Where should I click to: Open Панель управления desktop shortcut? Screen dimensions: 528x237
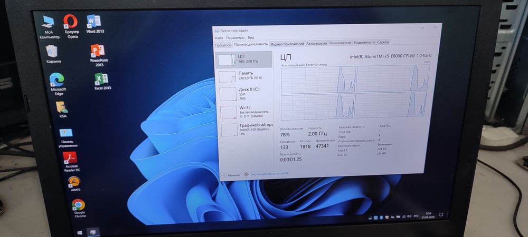tap(67, 138)
